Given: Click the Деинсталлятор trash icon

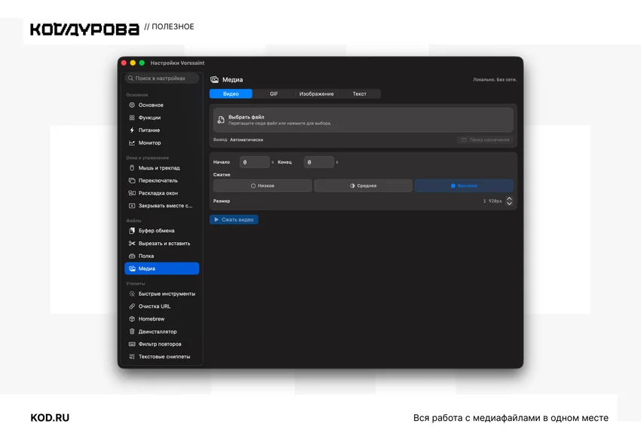Looking at the screenshot, I should click(x=132, y=331).
